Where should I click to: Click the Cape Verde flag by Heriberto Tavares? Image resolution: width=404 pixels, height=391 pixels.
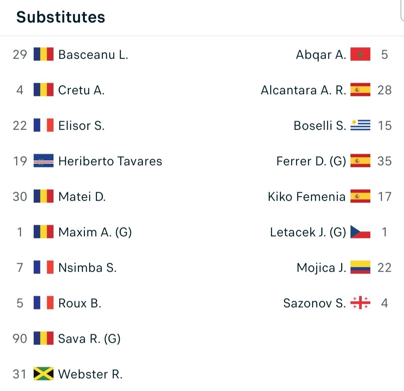click(x=43, y=161)
